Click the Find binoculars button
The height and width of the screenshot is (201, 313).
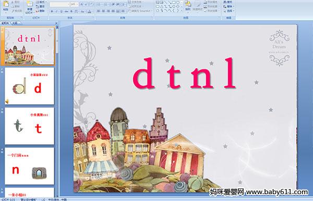(228, 2)
